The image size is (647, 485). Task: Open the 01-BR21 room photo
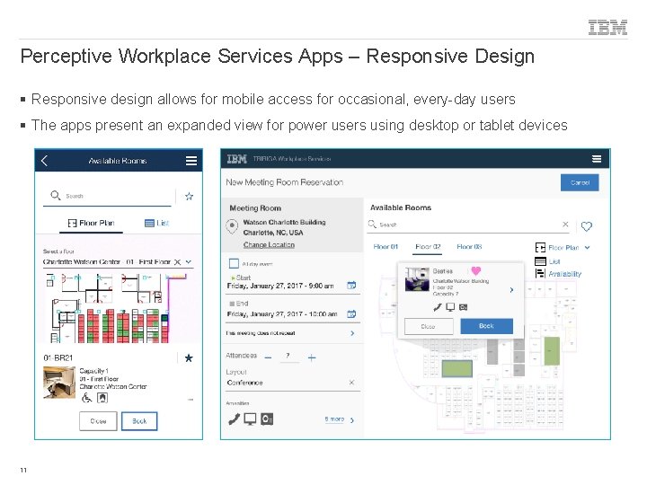point(59,383)
